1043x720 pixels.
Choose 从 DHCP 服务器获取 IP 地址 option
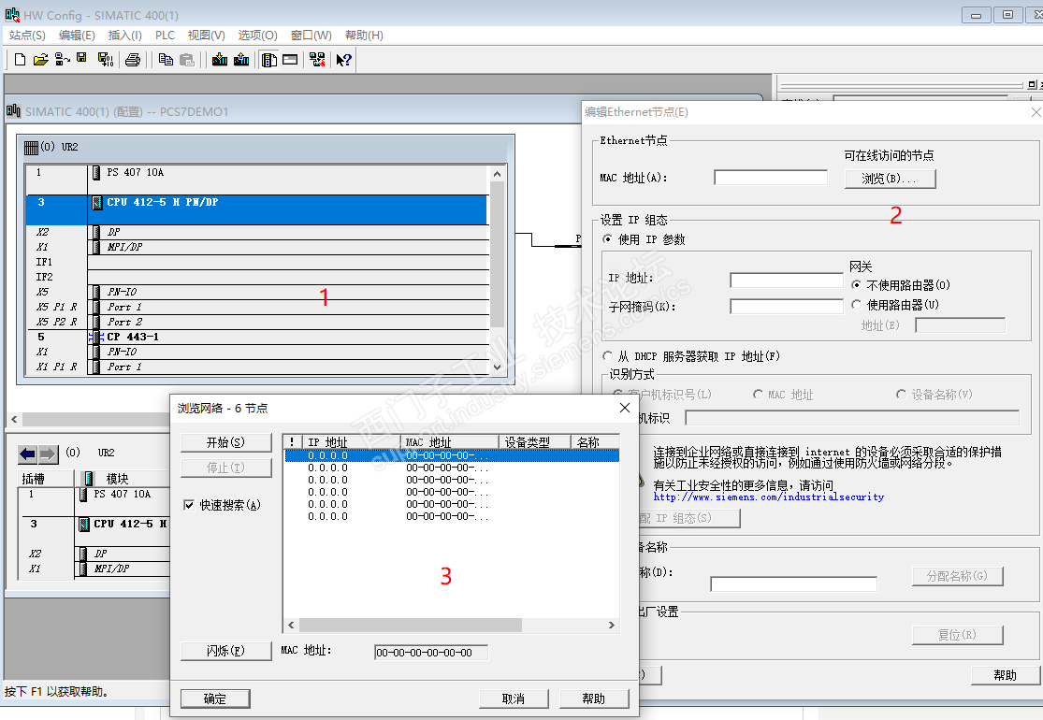[x=607, y=355]
